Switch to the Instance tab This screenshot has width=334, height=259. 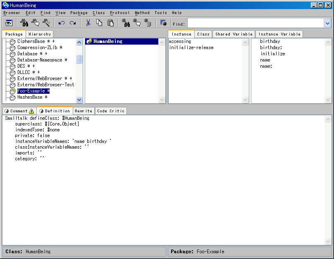pos(181,34)
